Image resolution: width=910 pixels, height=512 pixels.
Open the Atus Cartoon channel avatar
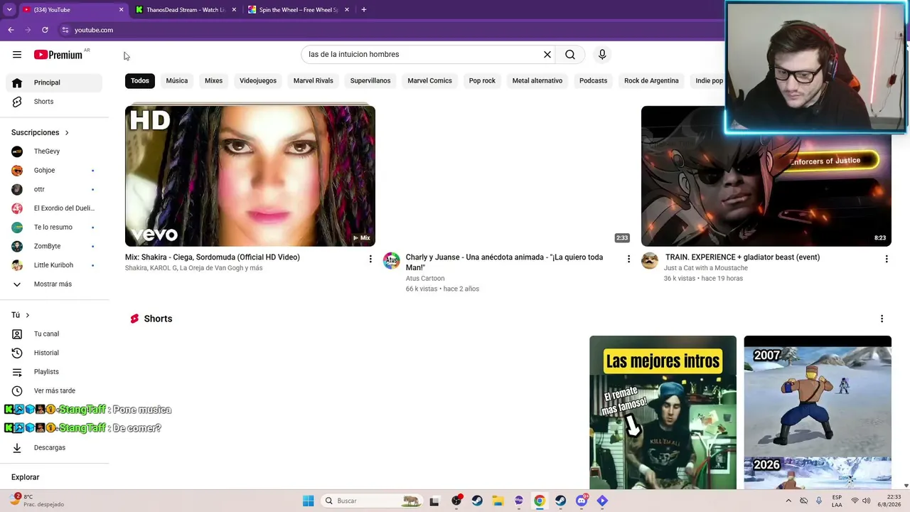(x=392, y=261)
